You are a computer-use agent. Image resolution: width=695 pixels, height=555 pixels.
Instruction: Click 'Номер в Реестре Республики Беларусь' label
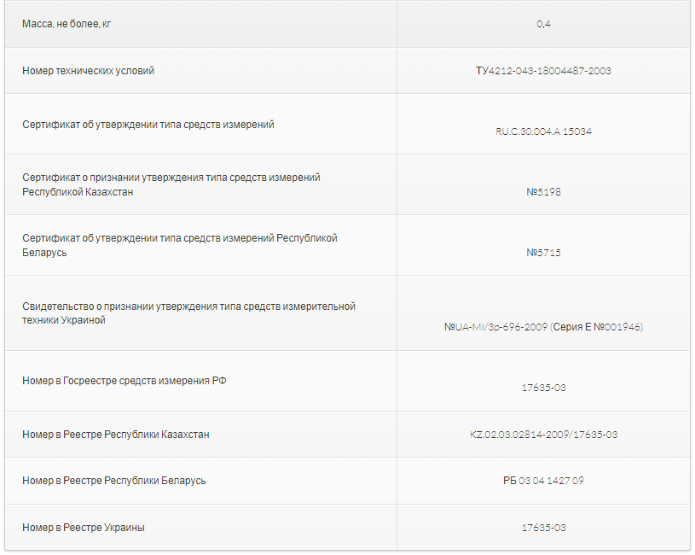(x=114, y=481)
